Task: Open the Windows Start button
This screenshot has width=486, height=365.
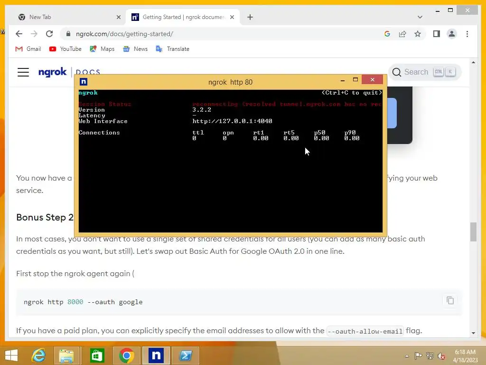Action: coord(11,355)
